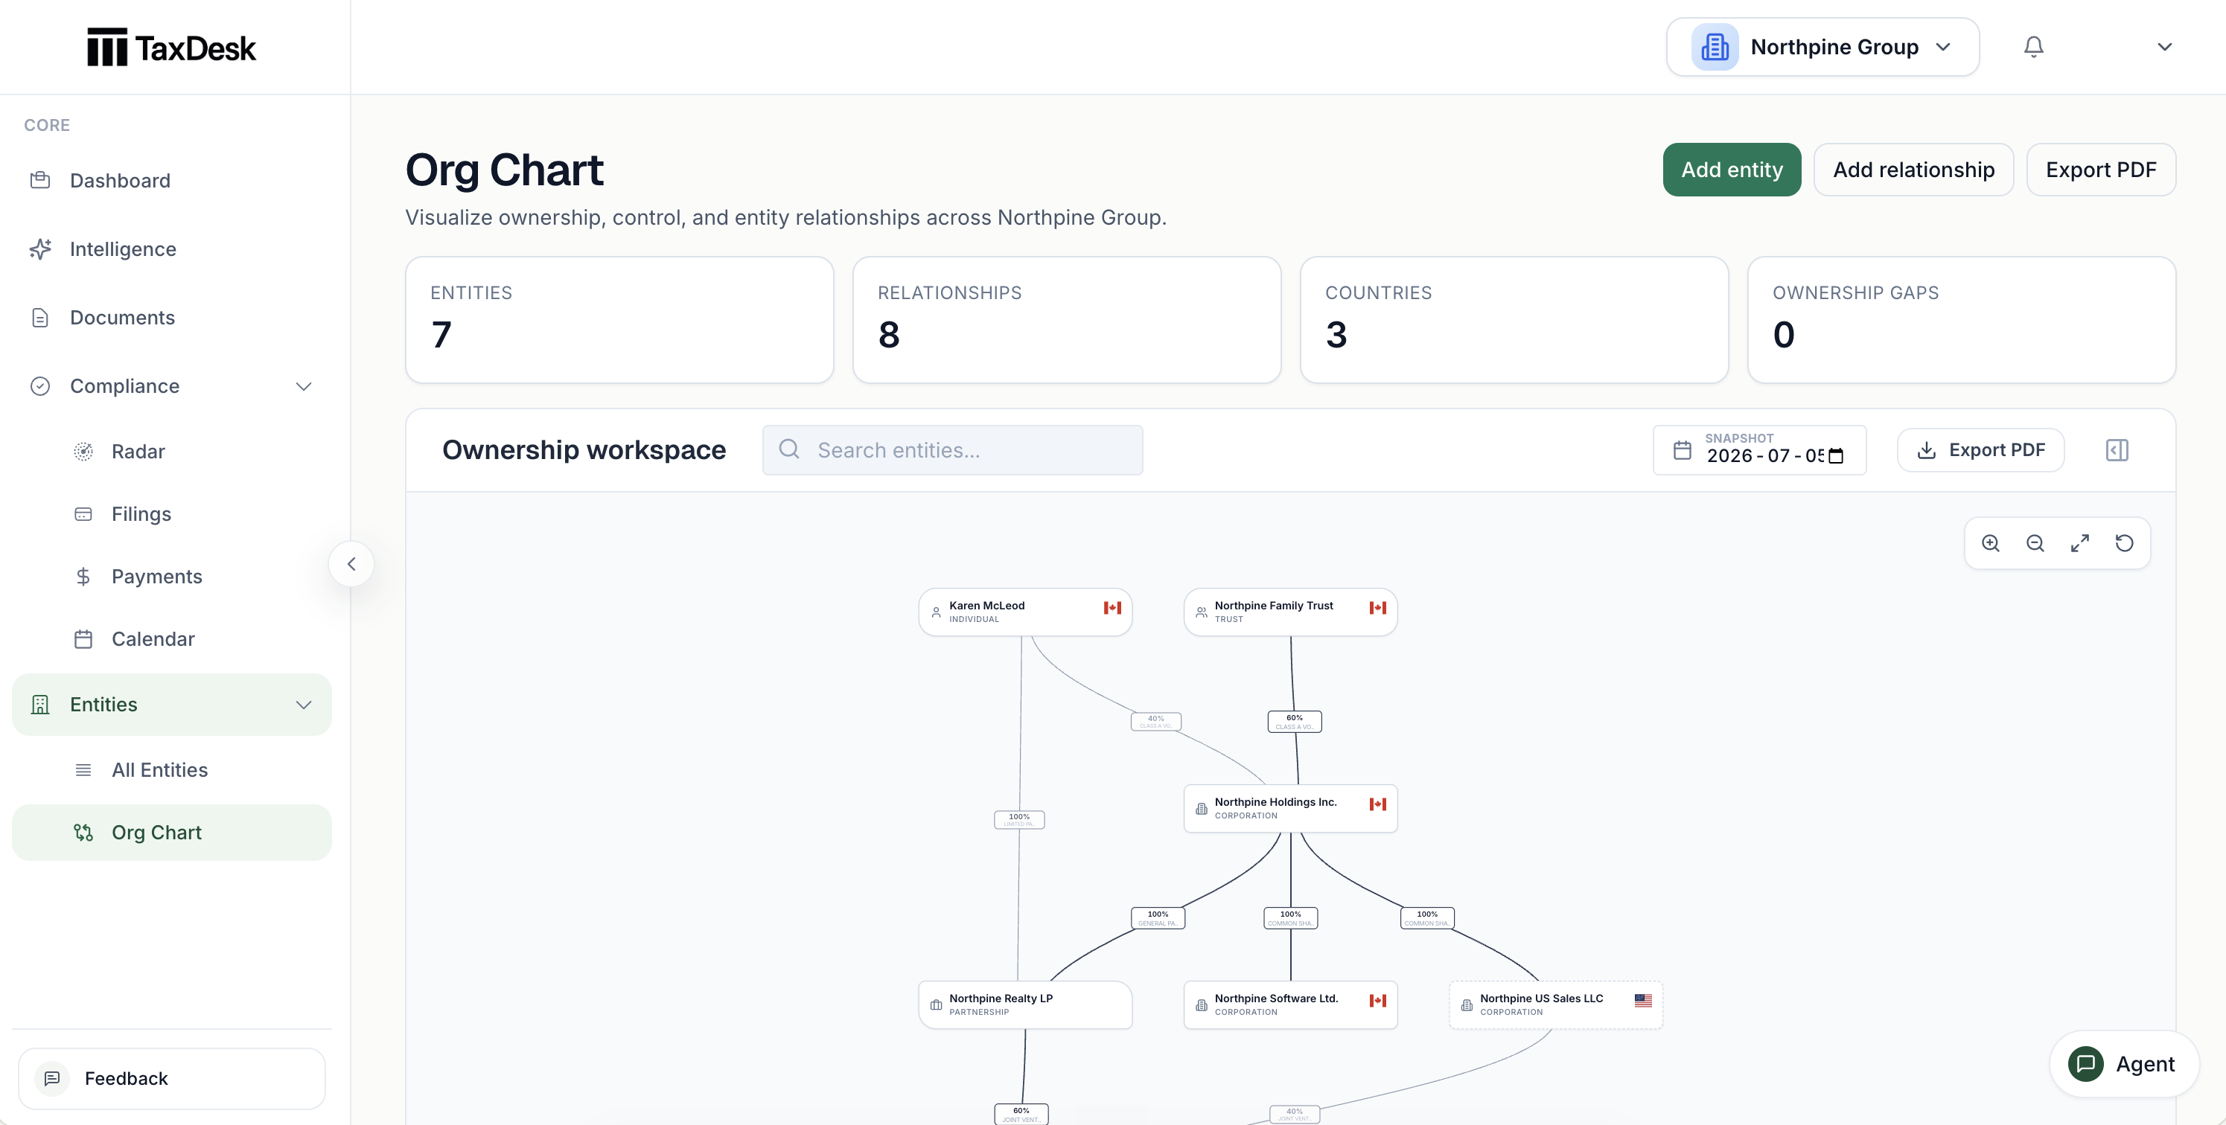This screenshot has width=2226, height=1125.
Task: Click the Relationships count card
Action: tap(1066, 319)
